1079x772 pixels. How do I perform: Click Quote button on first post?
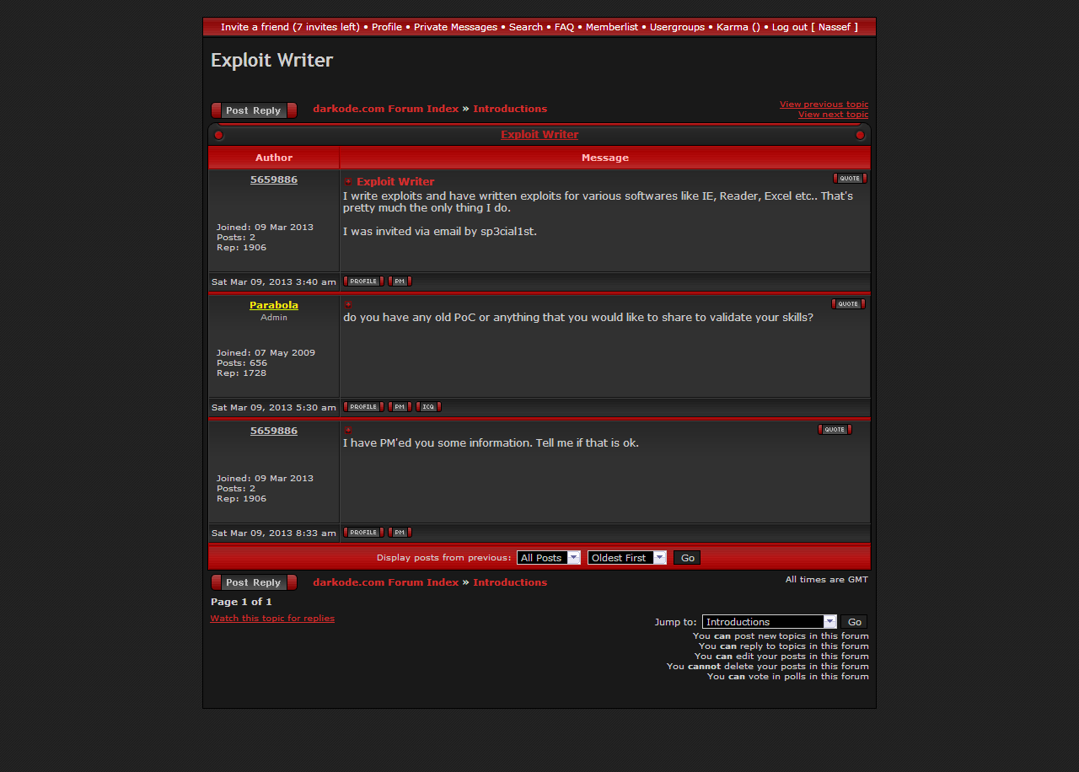[849, 178]
